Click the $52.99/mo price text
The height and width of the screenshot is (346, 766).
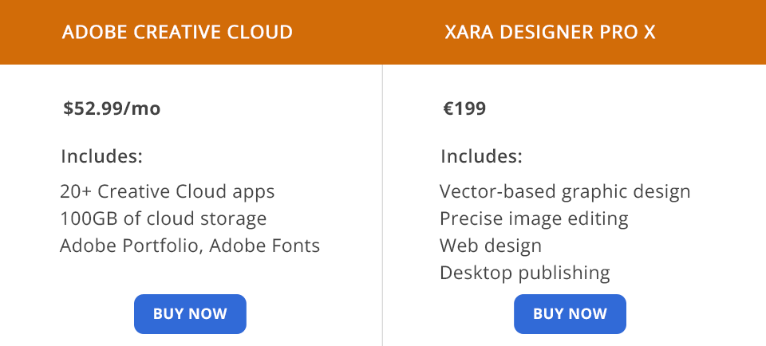point(112,108)
